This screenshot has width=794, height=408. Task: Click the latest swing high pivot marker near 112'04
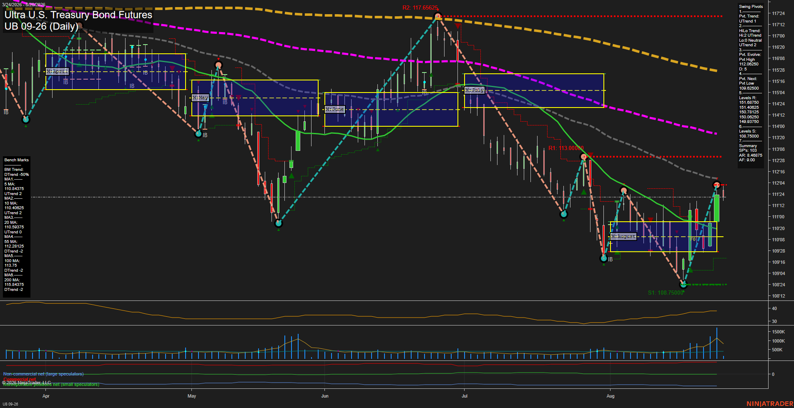(x=716, y=185)
